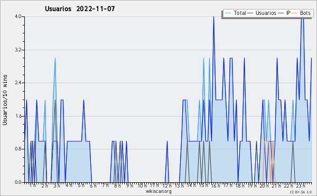Select the 'Bots' legend entry

click(x=301, y=13)
